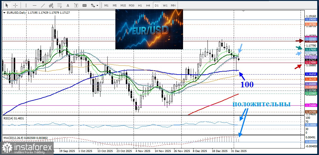Expand the EURUSD,Daily chart title triangle

click(4, 13)
